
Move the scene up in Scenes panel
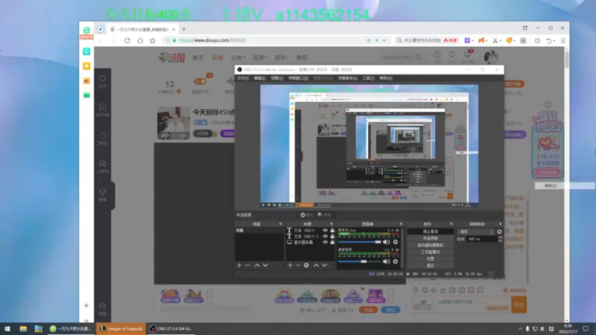click(257, 265)
